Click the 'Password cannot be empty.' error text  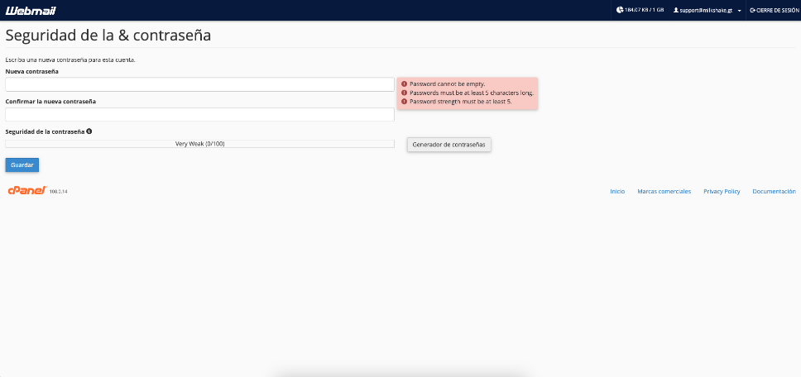[447, 84]
